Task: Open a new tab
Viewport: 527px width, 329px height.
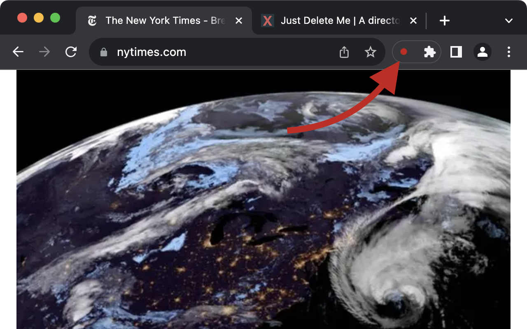Action: (x=445, y=21)
